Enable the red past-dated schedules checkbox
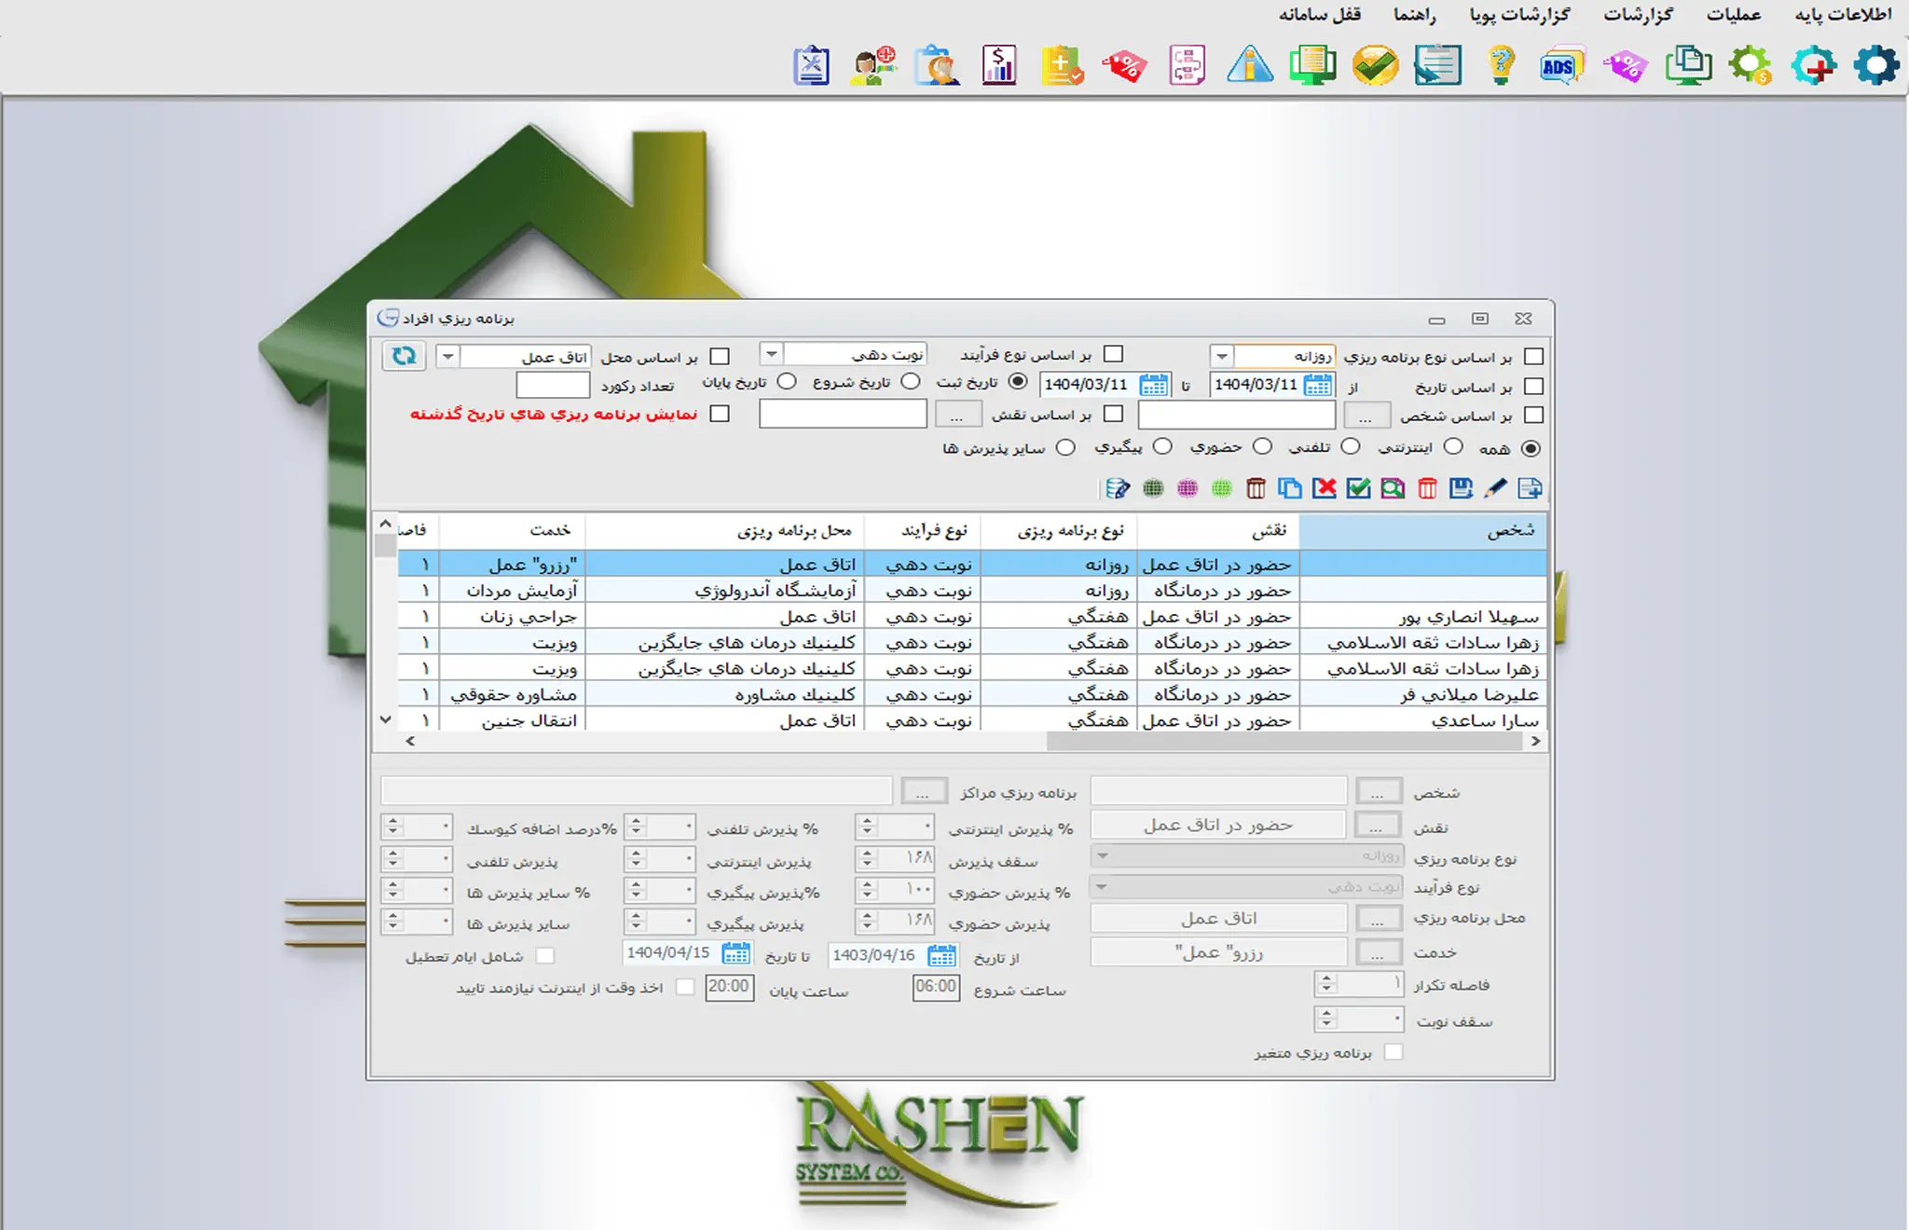Screen dimensions: 1909x1230 pos(720,414)
